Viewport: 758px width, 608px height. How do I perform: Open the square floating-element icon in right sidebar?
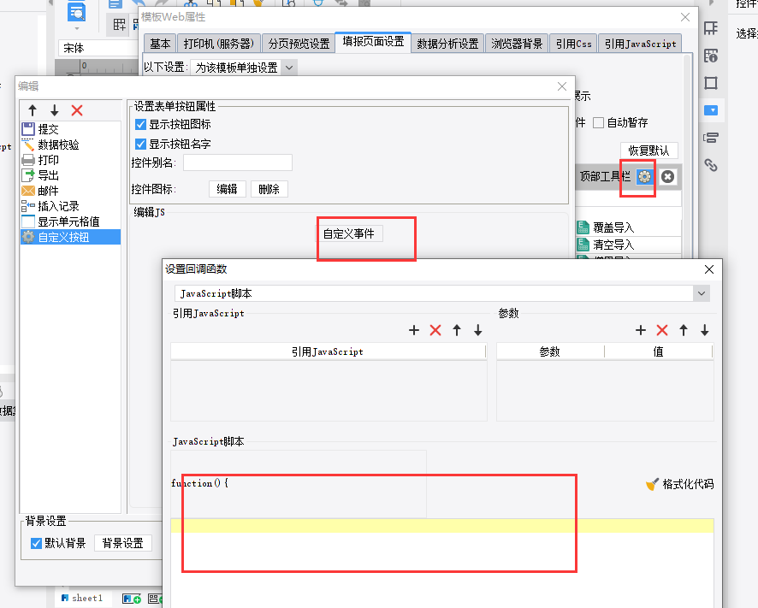pos(711,83)
